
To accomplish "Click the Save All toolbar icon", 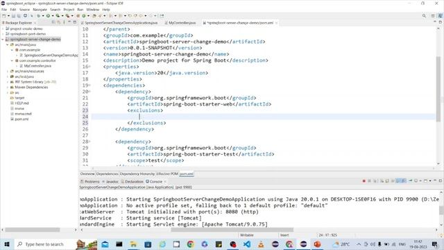I will click(x=19, y=16).
